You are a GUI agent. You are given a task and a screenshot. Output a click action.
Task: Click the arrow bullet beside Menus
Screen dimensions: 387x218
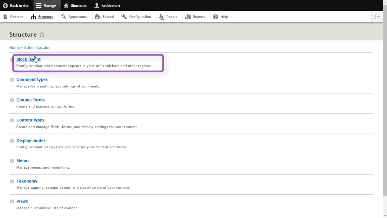click(x=12, y=161)
